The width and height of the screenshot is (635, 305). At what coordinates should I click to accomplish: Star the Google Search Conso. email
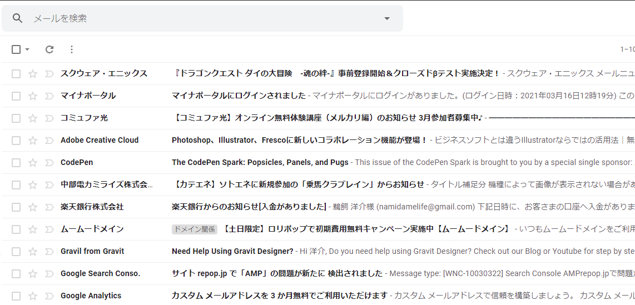33,274
